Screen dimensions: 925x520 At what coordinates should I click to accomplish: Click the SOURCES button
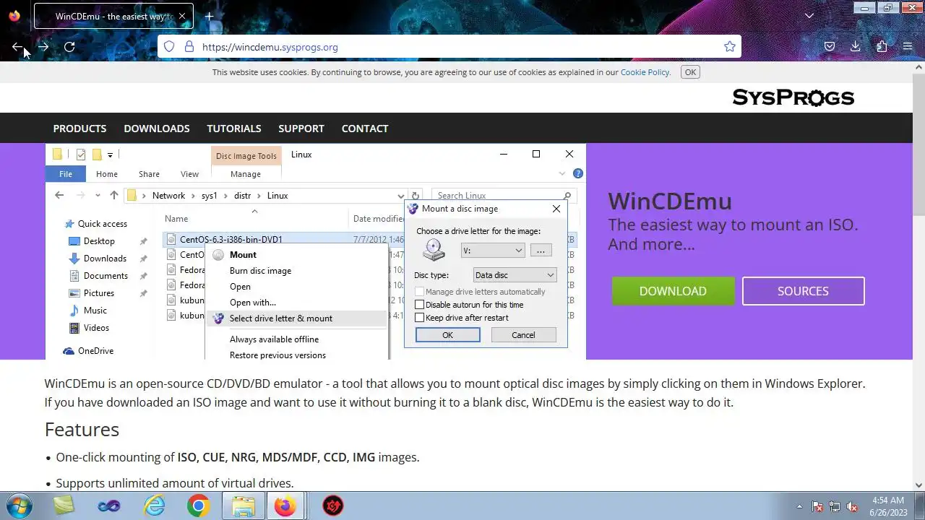pos(803,291)
